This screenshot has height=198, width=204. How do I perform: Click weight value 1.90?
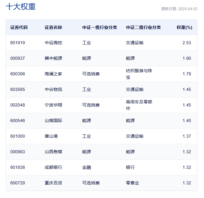tap(187, 58)
